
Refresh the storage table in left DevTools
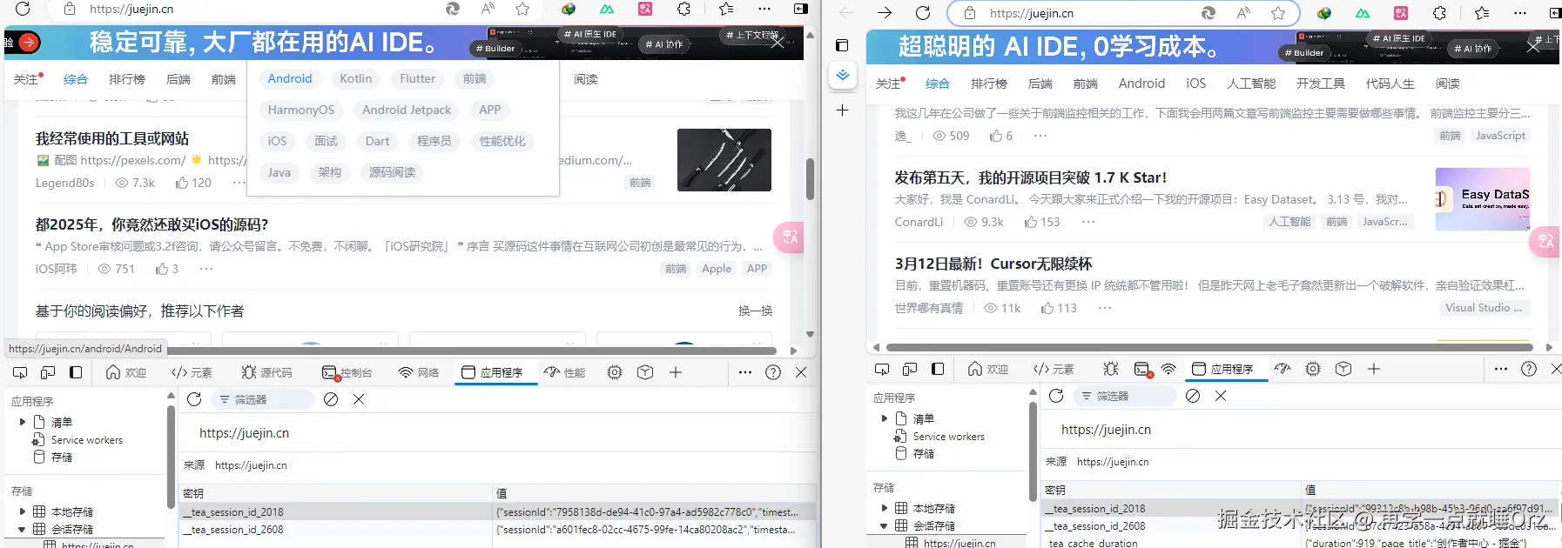point(194,399)
